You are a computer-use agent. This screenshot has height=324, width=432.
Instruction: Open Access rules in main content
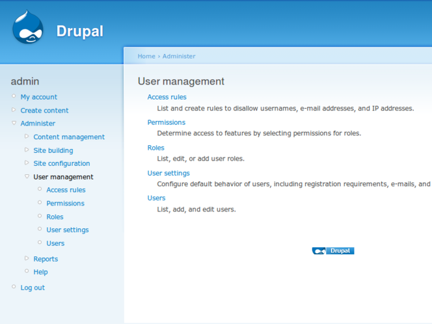(x=167, y=97)
